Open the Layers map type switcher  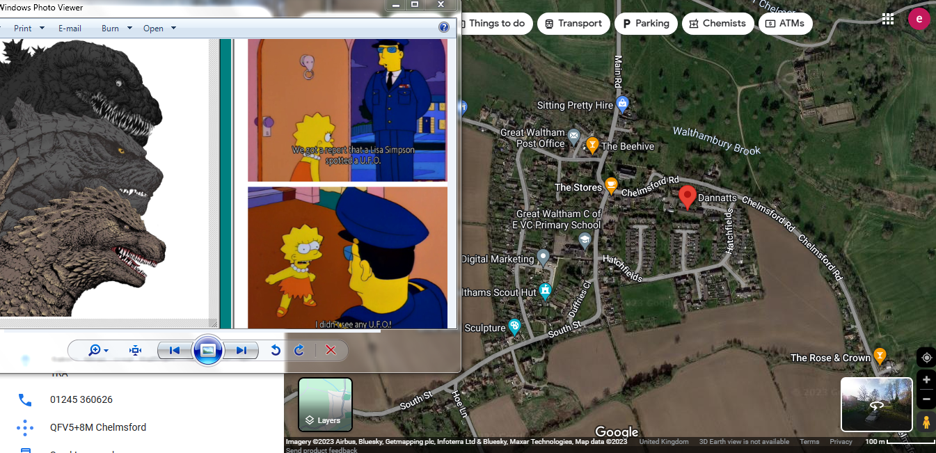tap(325, 404)
